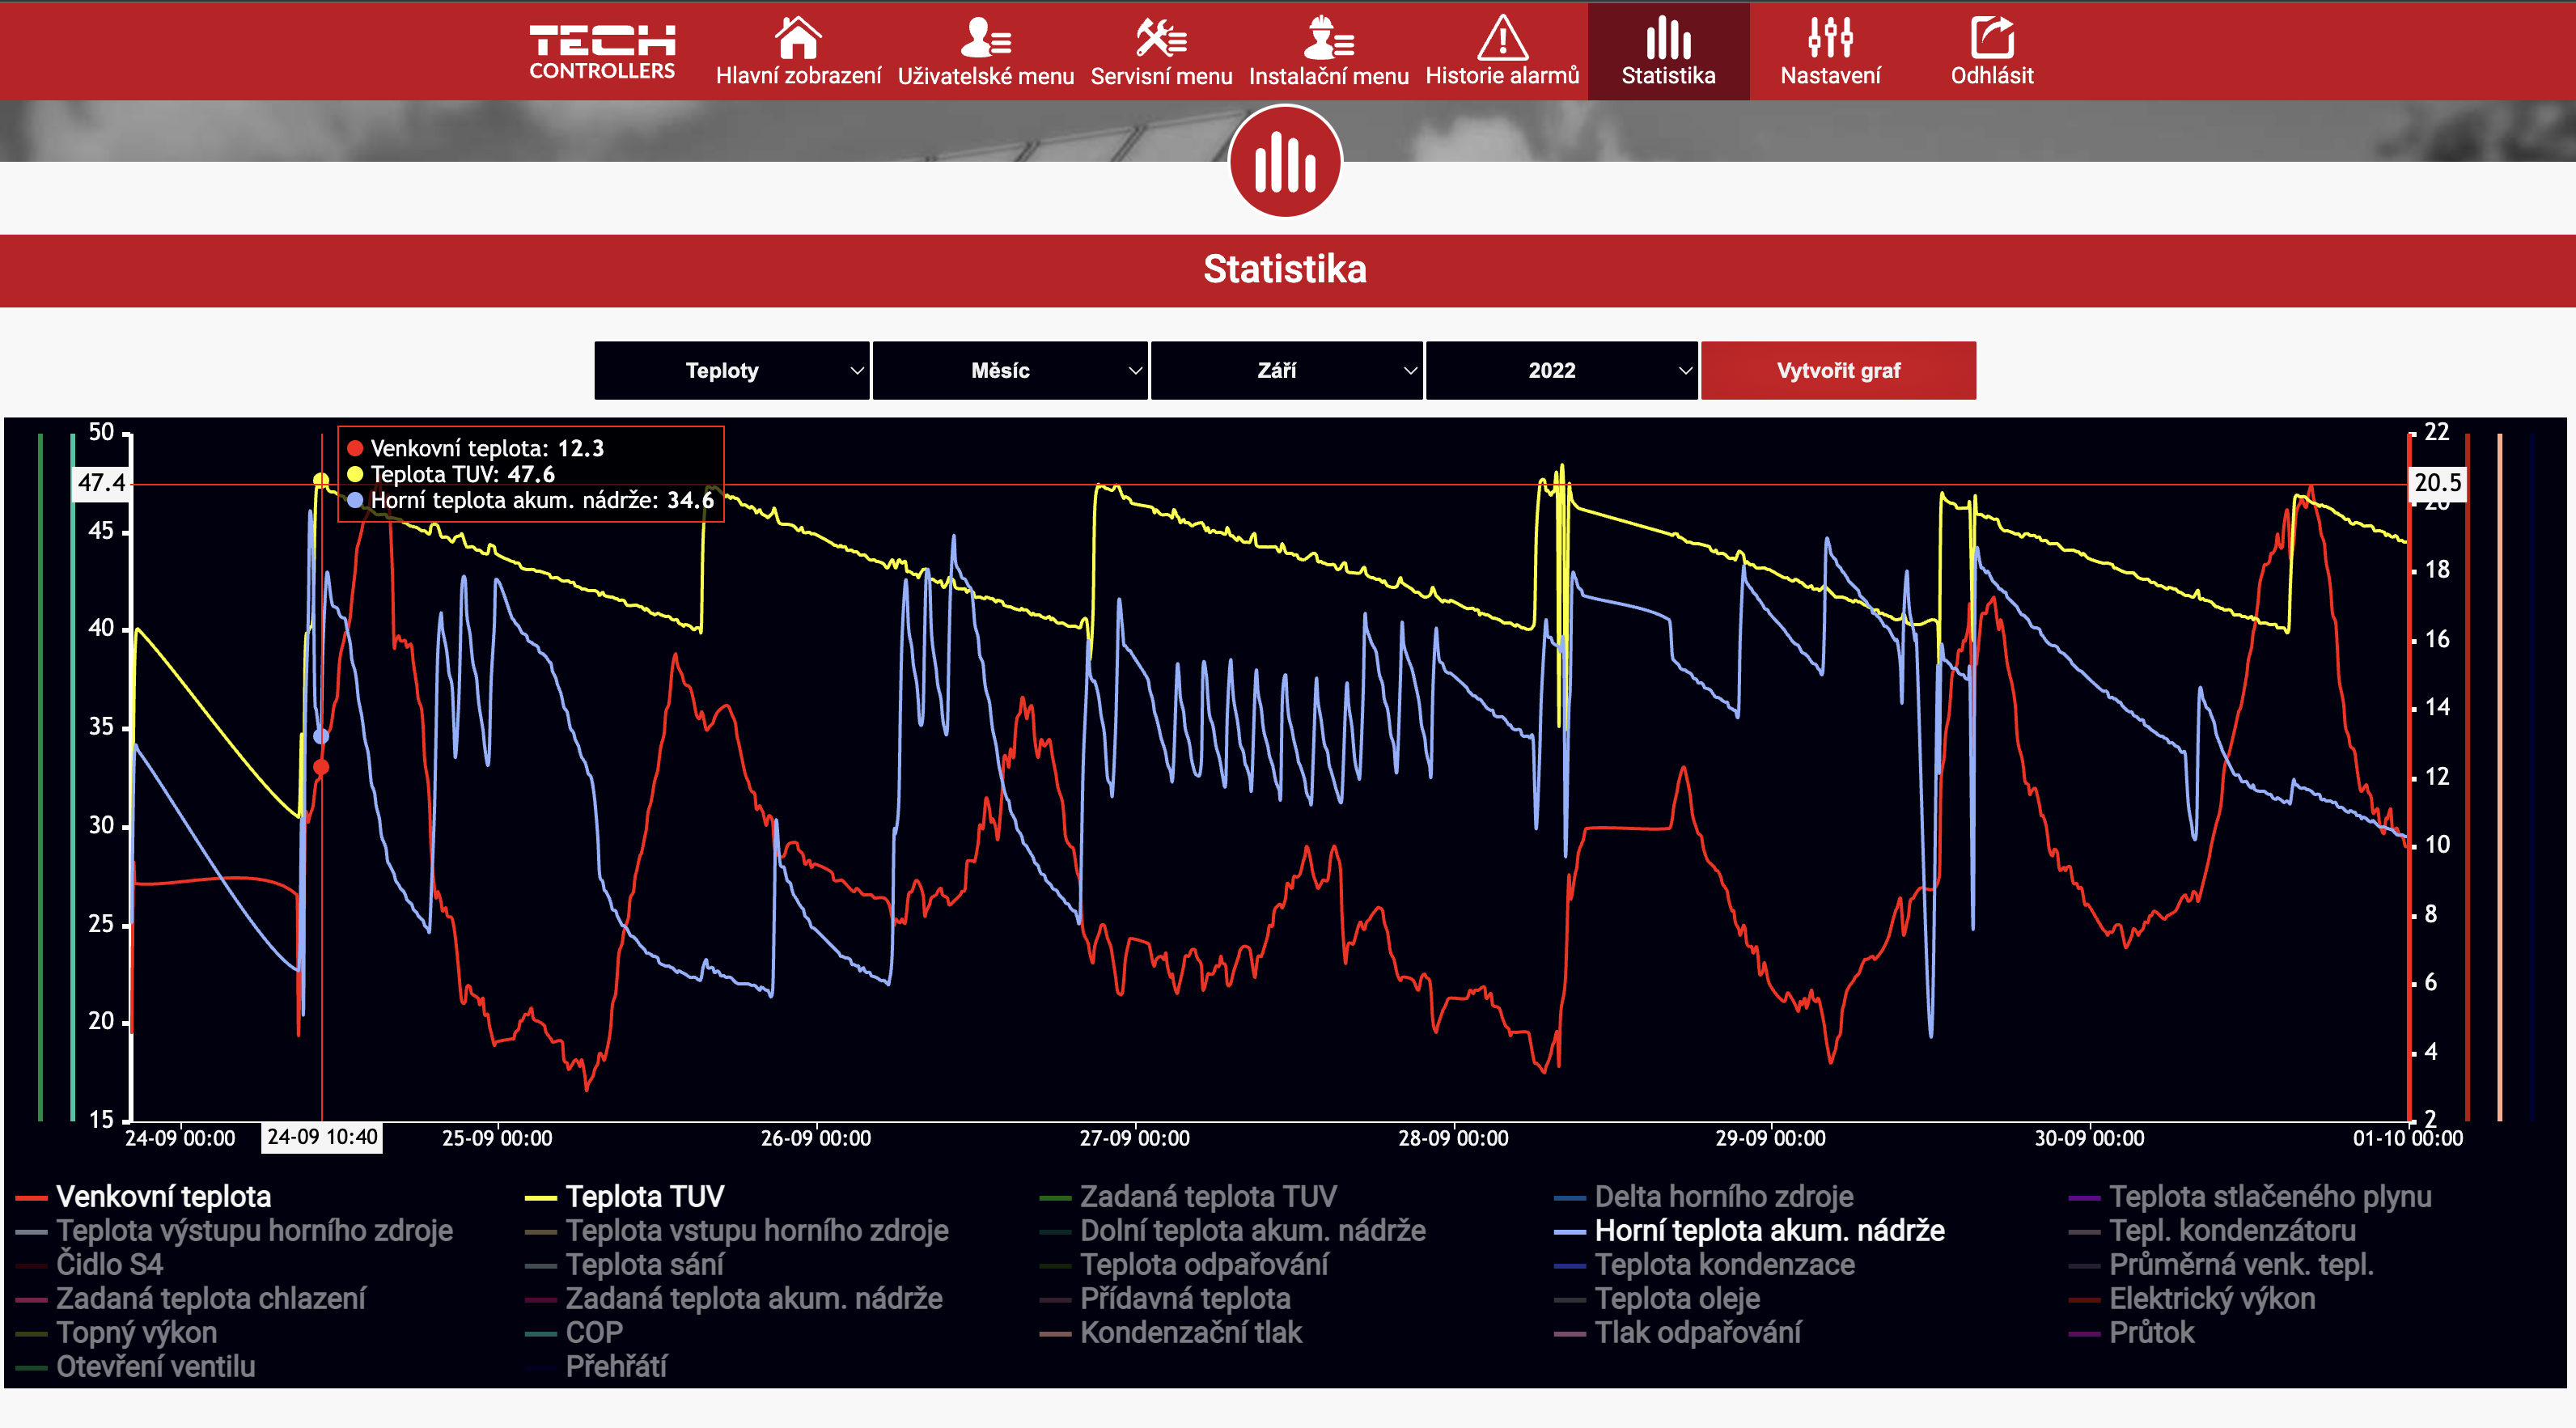
Task: Open the Září month dropdown
Action: 1286,371
